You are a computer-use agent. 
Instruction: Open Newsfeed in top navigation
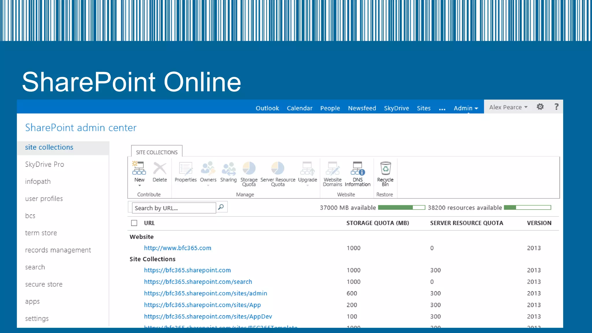pos(362,108)
